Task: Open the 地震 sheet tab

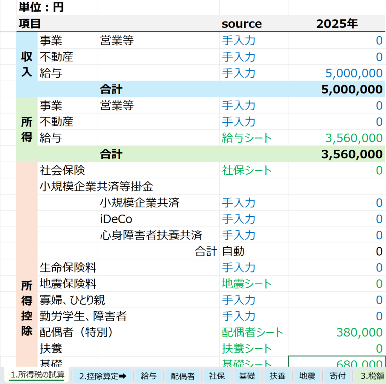Action: coord(307,376)
